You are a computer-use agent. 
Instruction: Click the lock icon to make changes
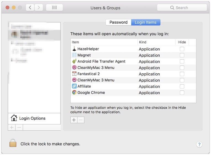(13, 143)
